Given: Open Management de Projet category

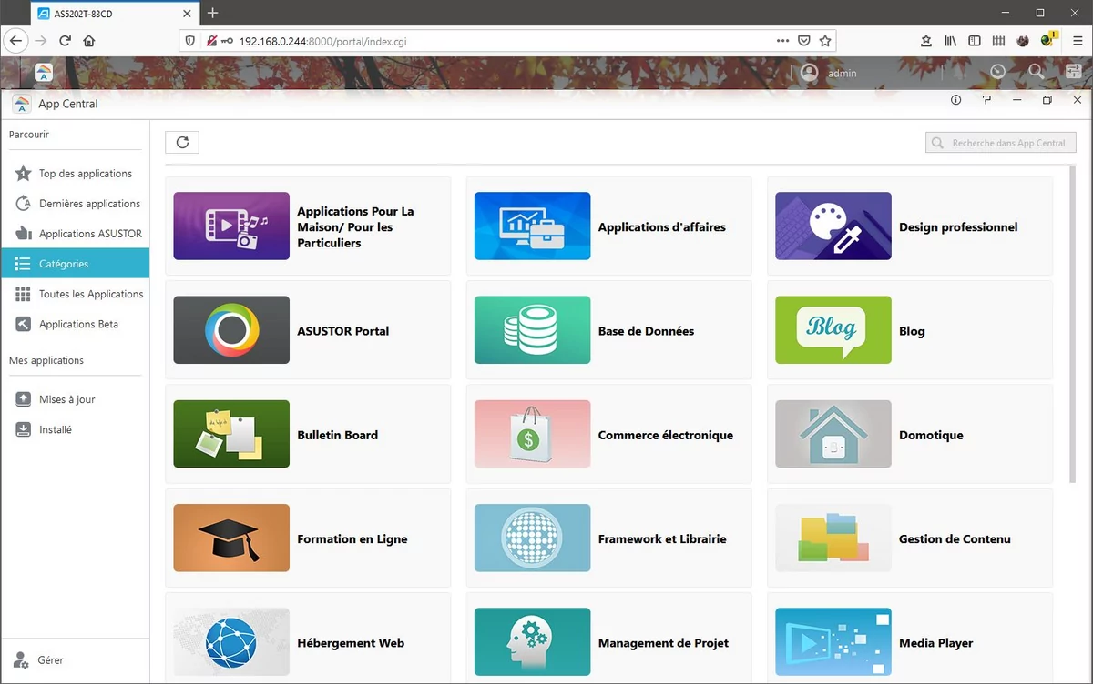Looking at the screenshot, I should pos(608,637).
